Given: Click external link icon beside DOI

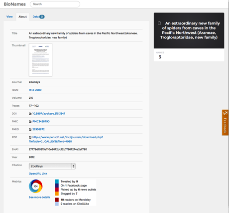Looking at the screenshot, I should click(30, 114).
